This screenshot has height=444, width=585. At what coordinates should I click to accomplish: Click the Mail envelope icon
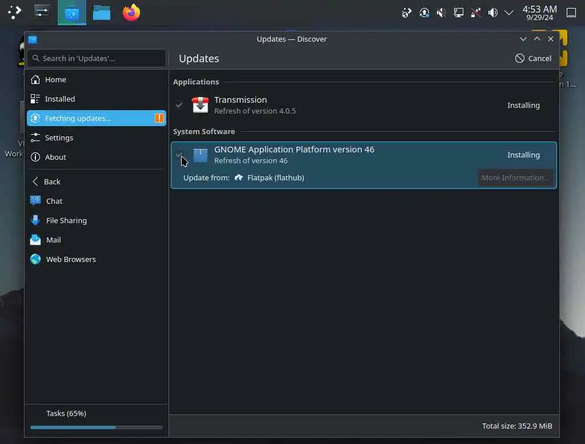click(x=35, y=240)
